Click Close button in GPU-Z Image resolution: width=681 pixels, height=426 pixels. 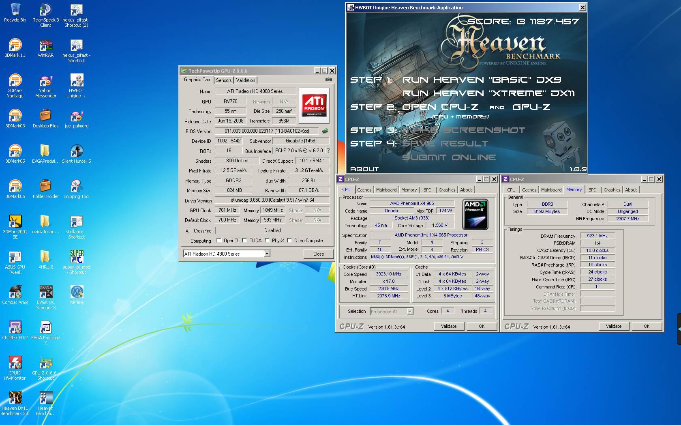tap(319, 254)
